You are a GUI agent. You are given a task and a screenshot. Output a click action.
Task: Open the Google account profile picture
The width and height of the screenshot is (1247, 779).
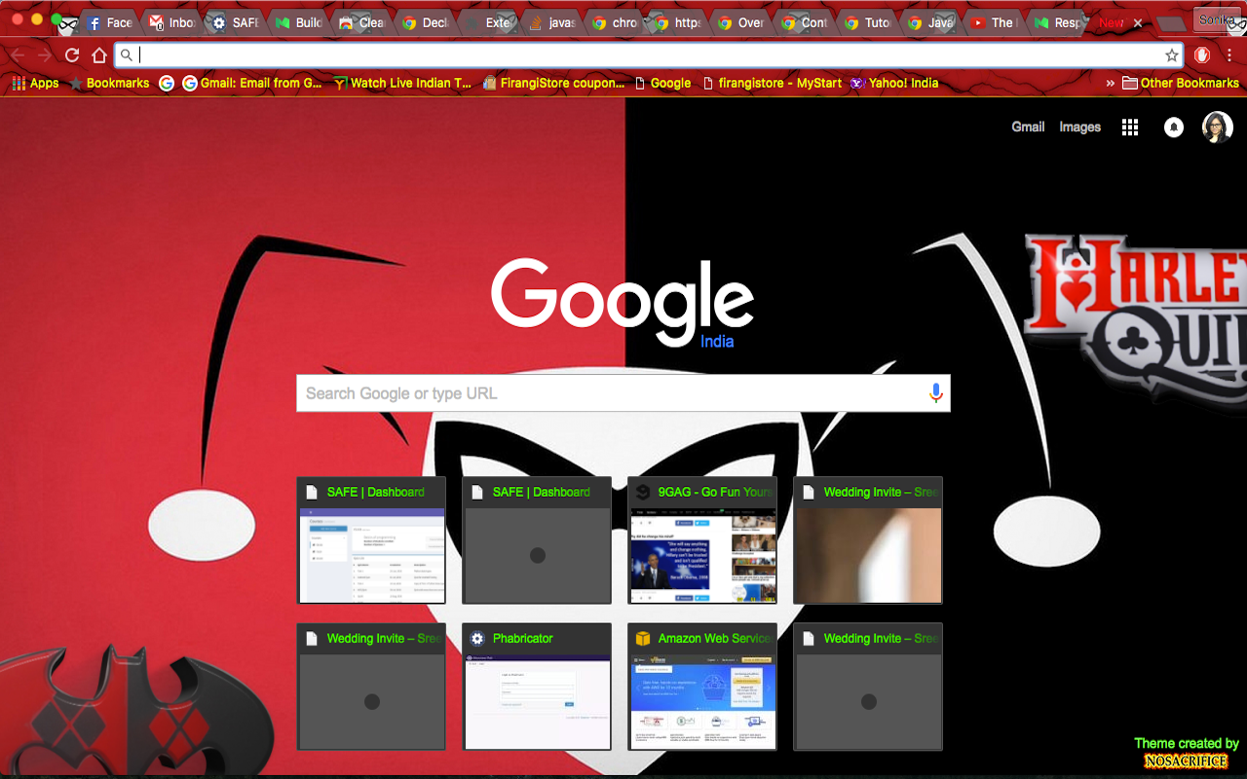(x=1218, y=127)
